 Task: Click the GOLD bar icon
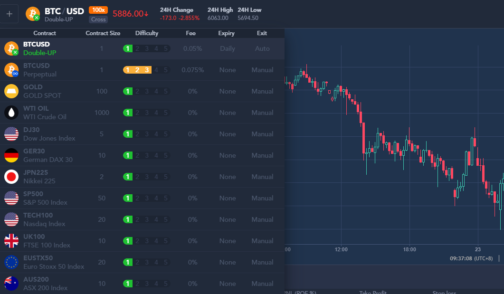point(11,91)
